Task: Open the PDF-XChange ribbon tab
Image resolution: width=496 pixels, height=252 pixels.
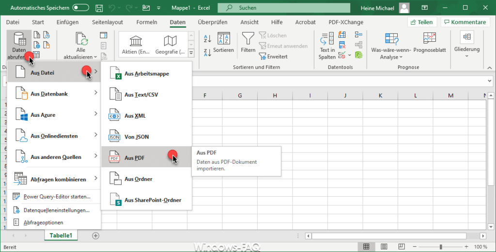Action: [346, 22]
